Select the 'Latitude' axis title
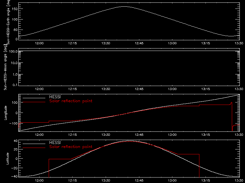Screen dimensions: 245x183 coord(7,159)
